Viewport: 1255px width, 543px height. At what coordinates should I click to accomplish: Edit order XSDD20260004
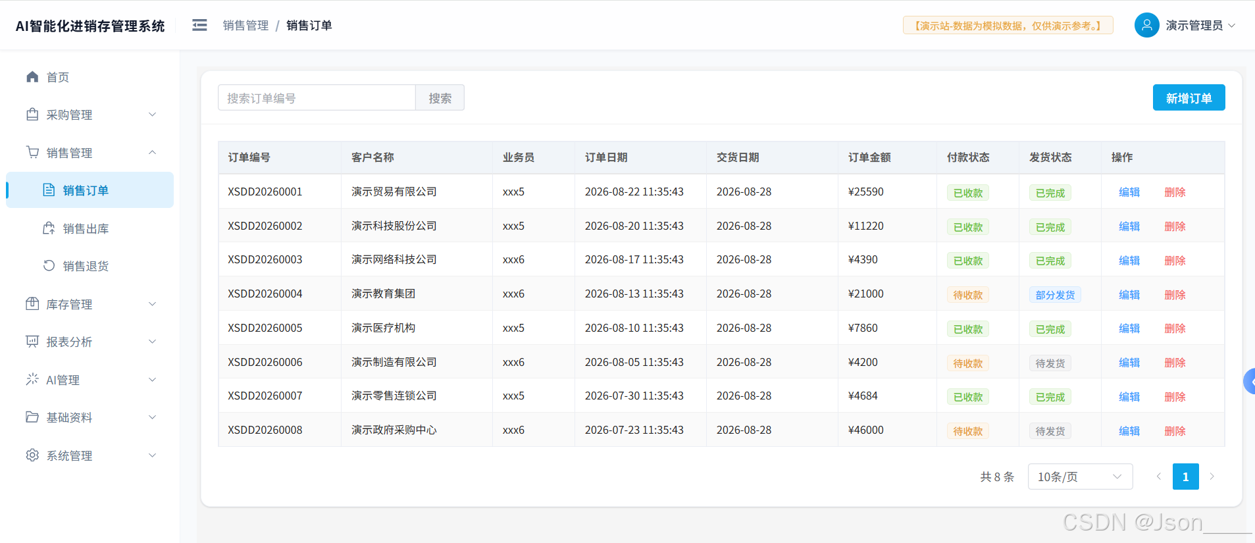pyautogui.click(x=1129, y=295)
